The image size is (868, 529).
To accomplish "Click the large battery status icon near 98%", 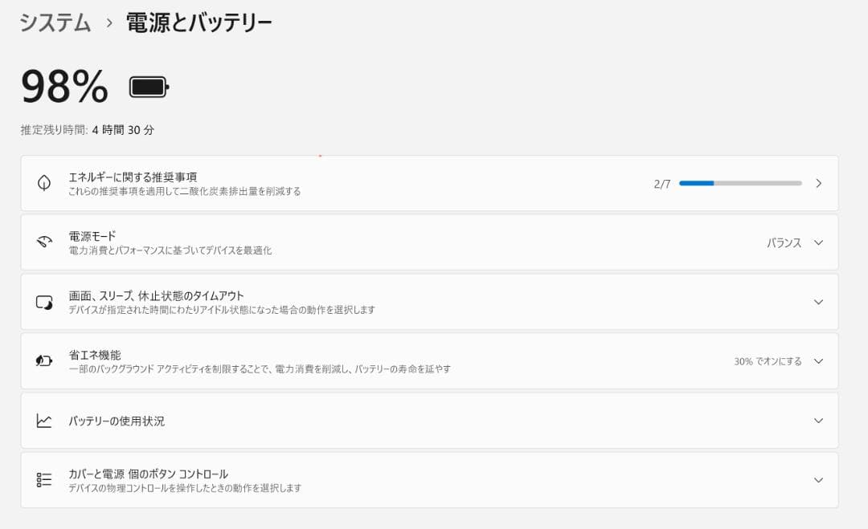I will (149, 87).
